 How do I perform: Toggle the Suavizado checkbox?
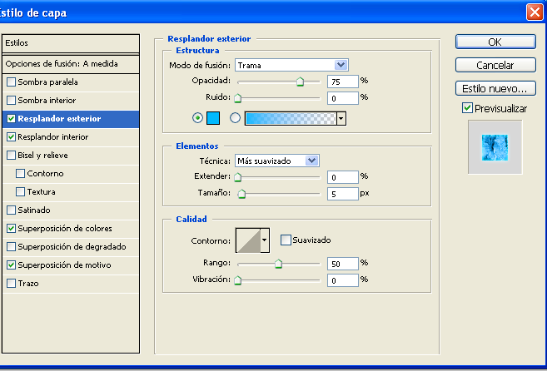pyautogui.click(x=286, y=240)
